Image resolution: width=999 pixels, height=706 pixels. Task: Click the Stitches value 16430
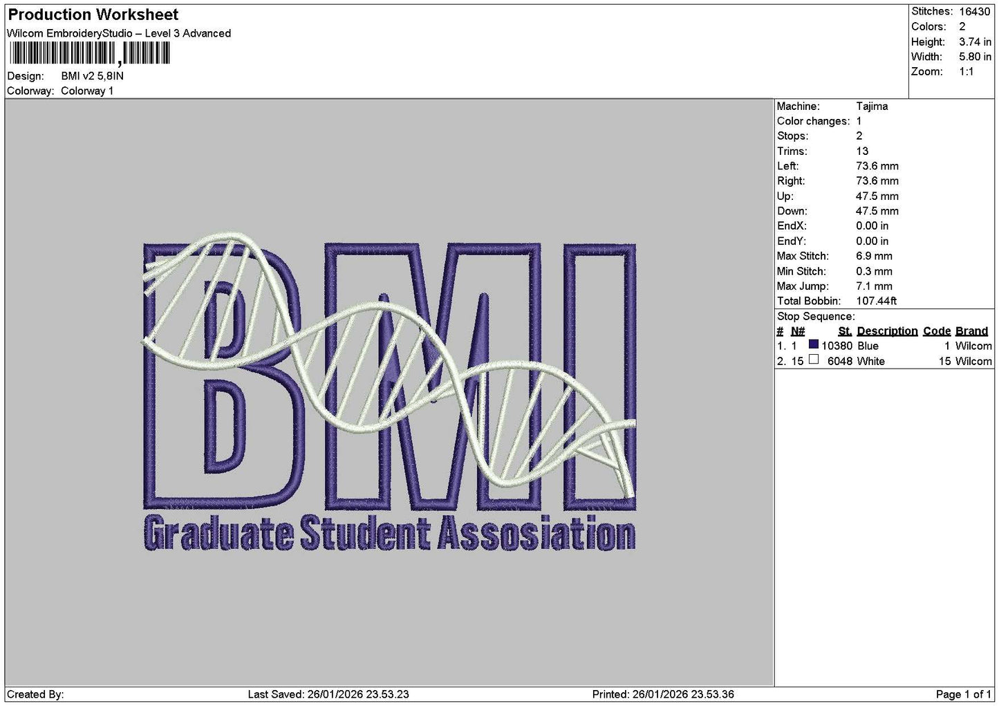coord(975,12)
